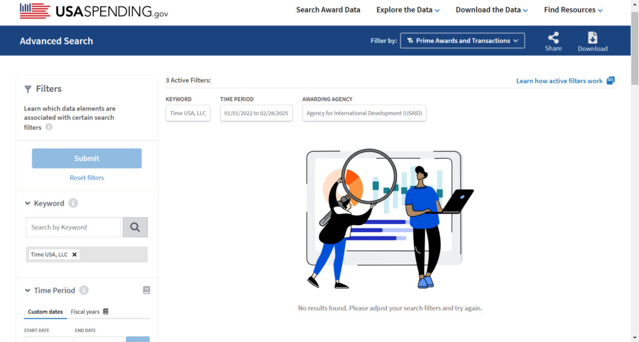Click the Filters funnel icon
Screen dimensions: 639x342
coord(27,89)
